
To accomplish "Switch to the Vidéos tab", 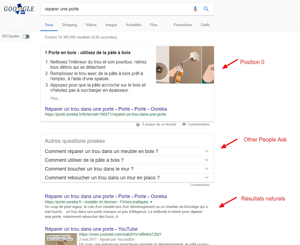I will point(91,25).
